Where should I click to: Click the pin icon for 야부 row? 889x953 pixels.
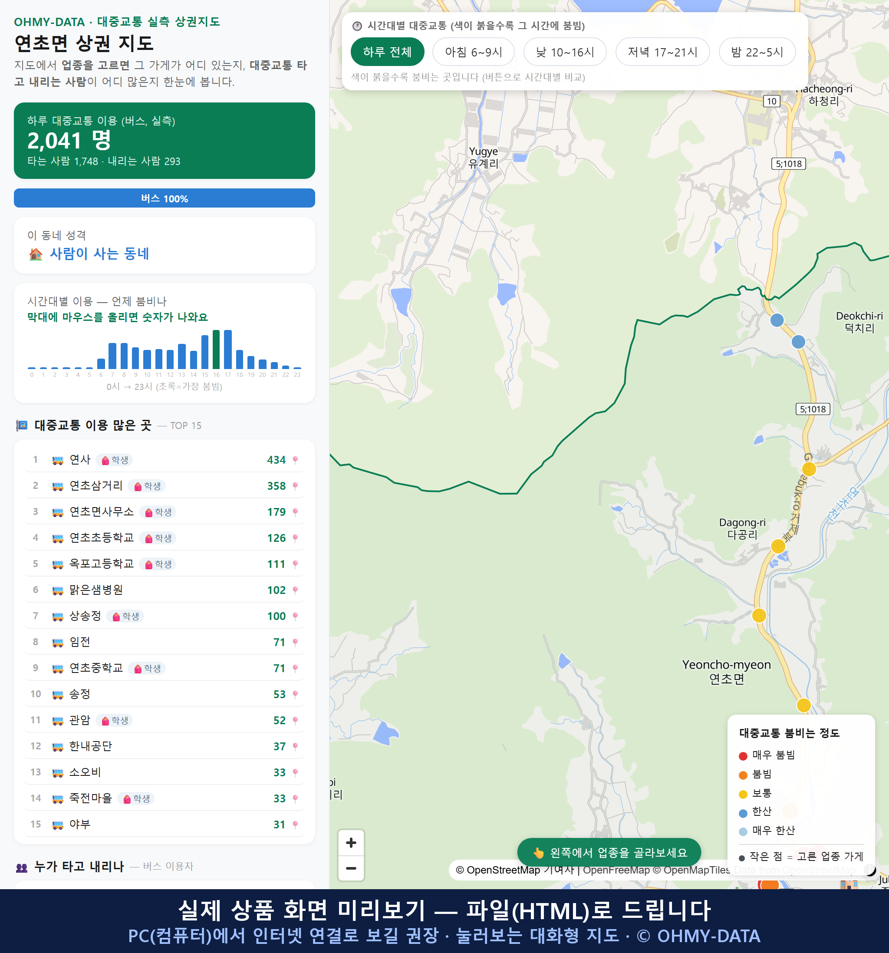pyautogui.click(x=295, y=824)
